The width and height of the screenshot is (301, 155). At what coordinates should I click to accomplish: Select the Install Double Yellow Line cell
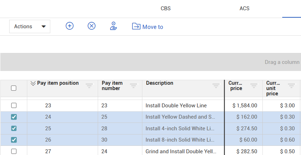coord(176,106)
